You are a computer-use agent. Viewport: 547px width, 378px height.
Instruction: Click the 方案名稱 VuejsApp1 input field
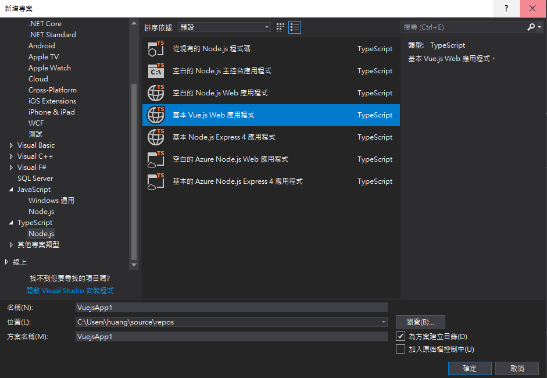click(x=231, y=337)
